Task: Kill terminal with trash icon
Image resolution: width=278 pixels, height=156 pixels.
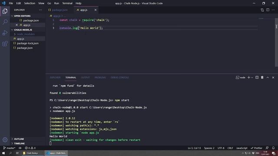Action: (262, 78)
